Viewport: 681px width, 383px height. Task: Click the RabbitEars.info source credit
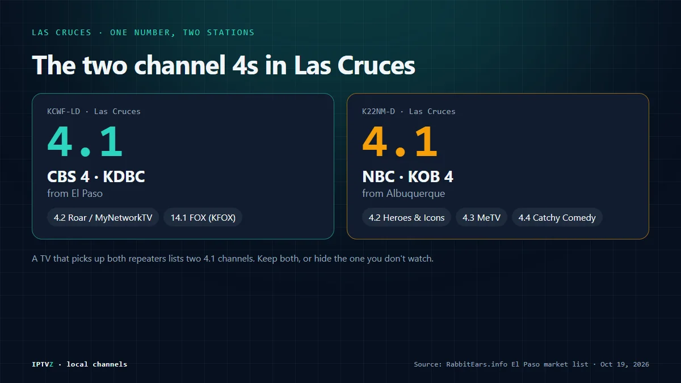(x=532, y=364)
